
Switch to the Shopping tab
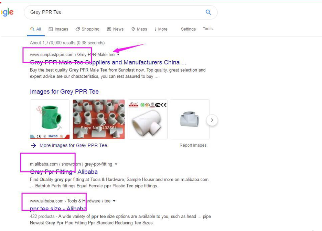87,29
